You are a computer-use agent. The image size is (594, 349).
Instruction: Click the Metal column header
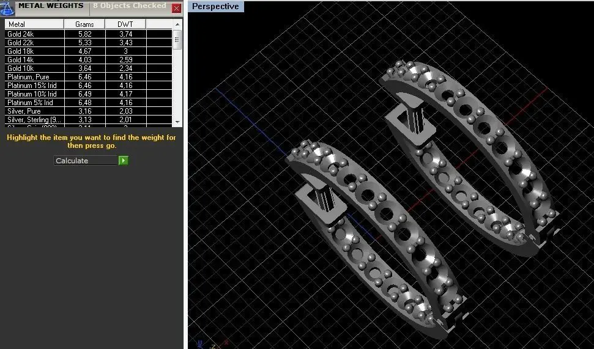(34, 24)
